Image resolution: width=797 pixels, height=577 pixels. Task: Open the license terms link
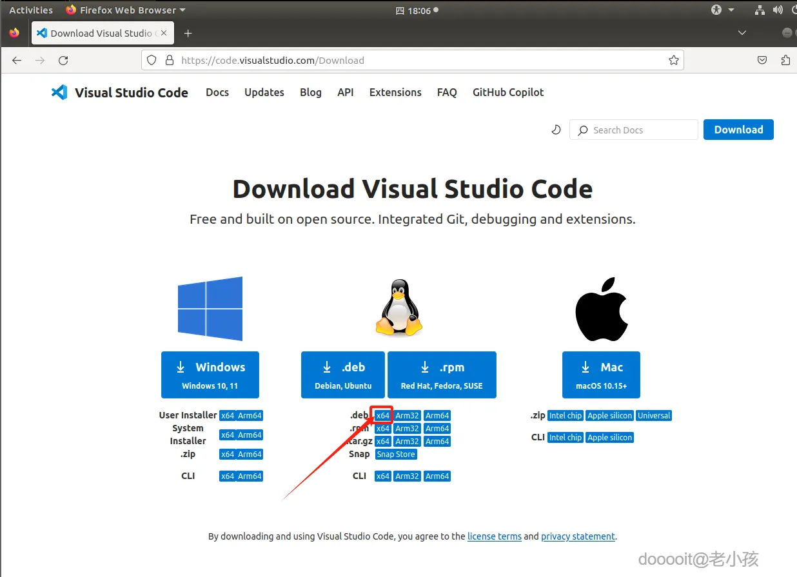coord(495,536)
